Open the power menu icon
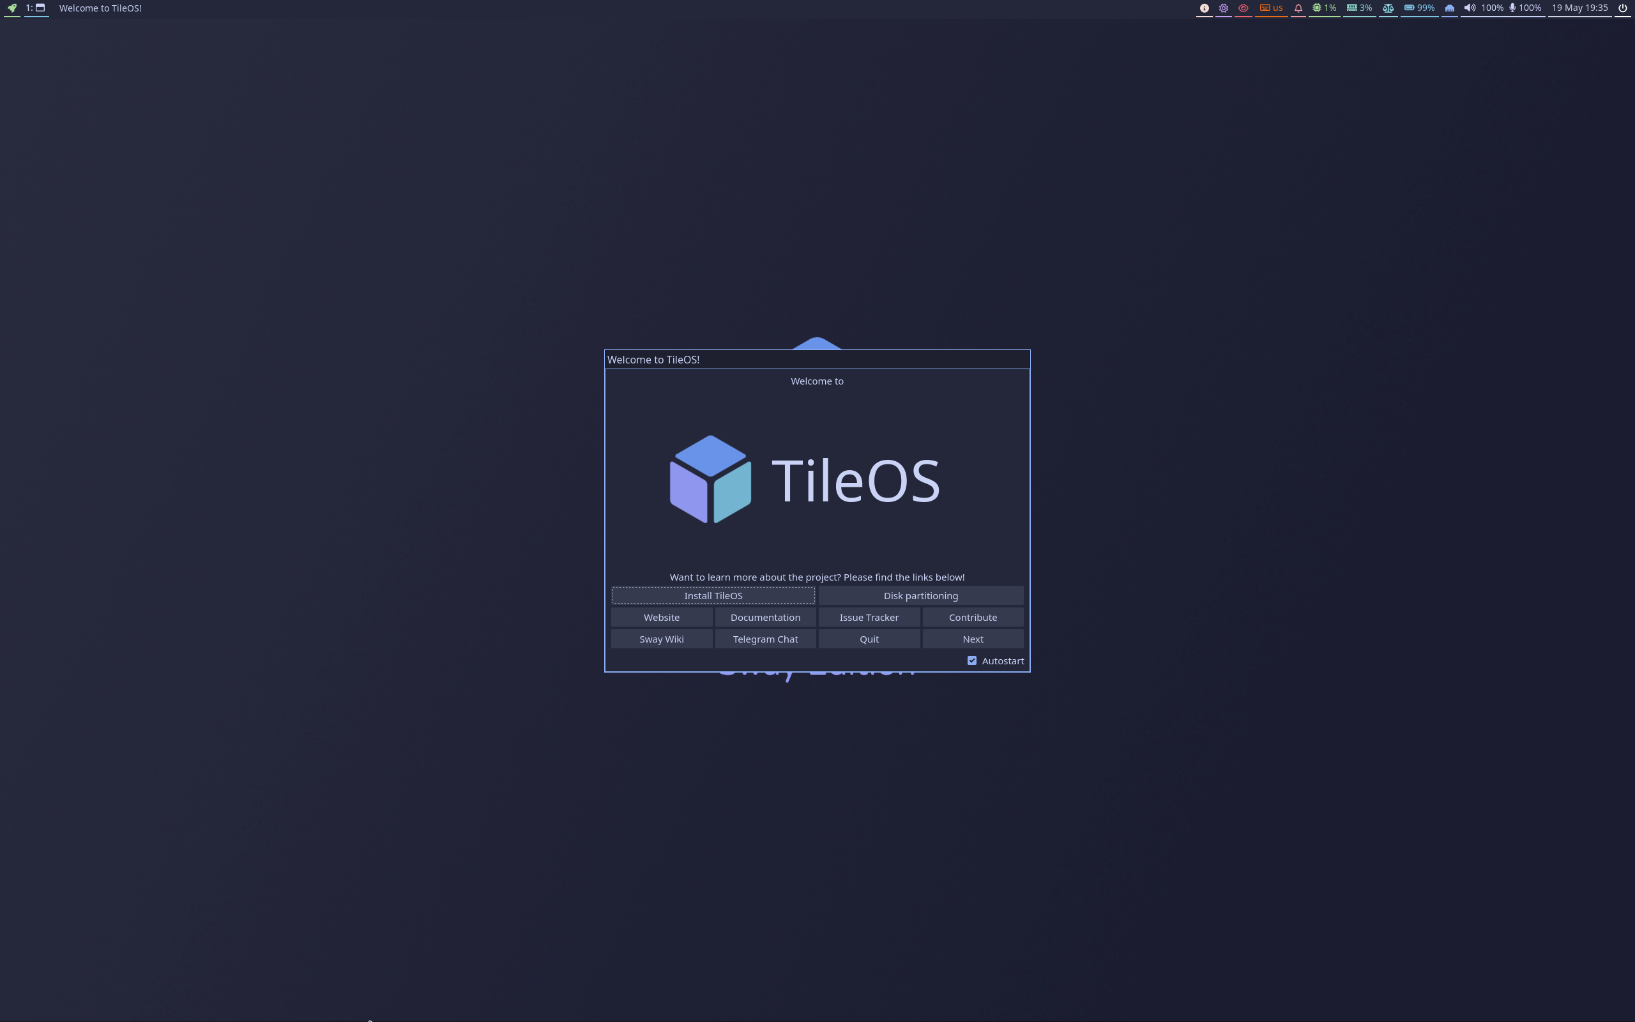Image resolution: width=1635 pixels, height=1022 pixels. click(x=1623, y=8)
